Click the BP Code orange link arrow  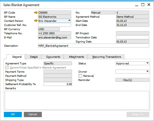pyautogui.click(x=36, y=12)
